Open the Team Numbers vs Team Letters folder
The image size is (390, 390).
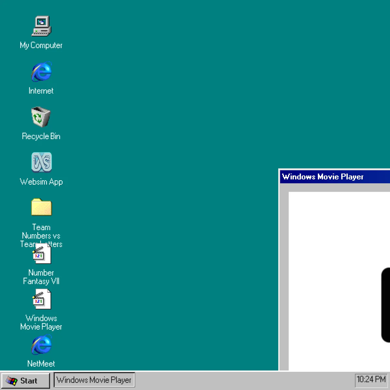(41, 207)
